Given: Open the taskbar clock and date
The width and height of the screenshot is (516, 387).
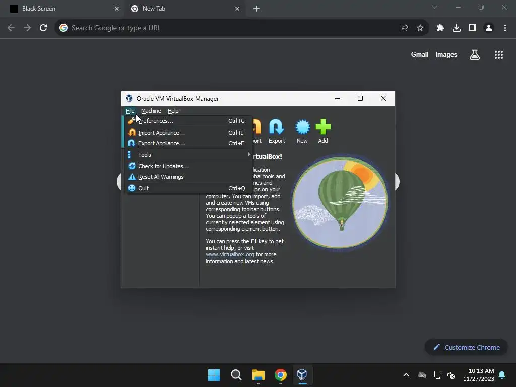Looking at the screenshot, I should 478,375.
